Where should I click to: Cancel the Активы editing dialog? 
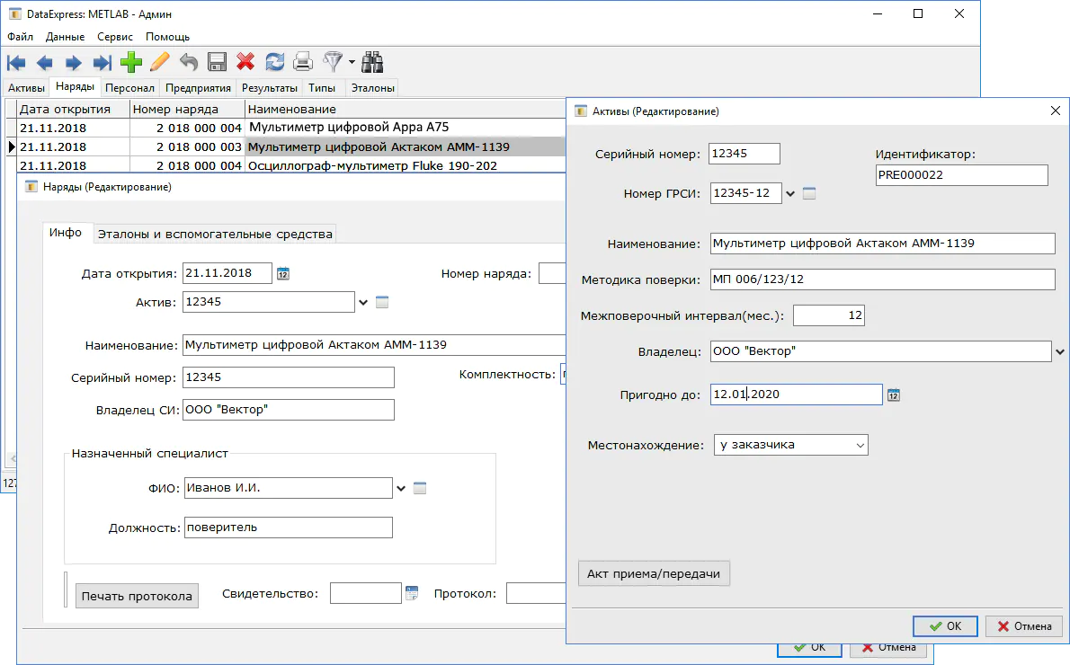1024,626
